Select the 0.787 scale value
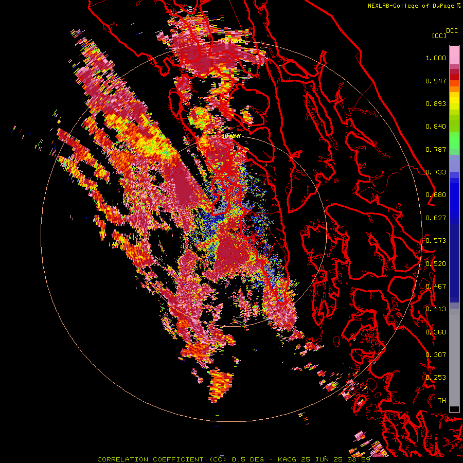The width and height of the screenshot is (463, 463). (436, 149)
